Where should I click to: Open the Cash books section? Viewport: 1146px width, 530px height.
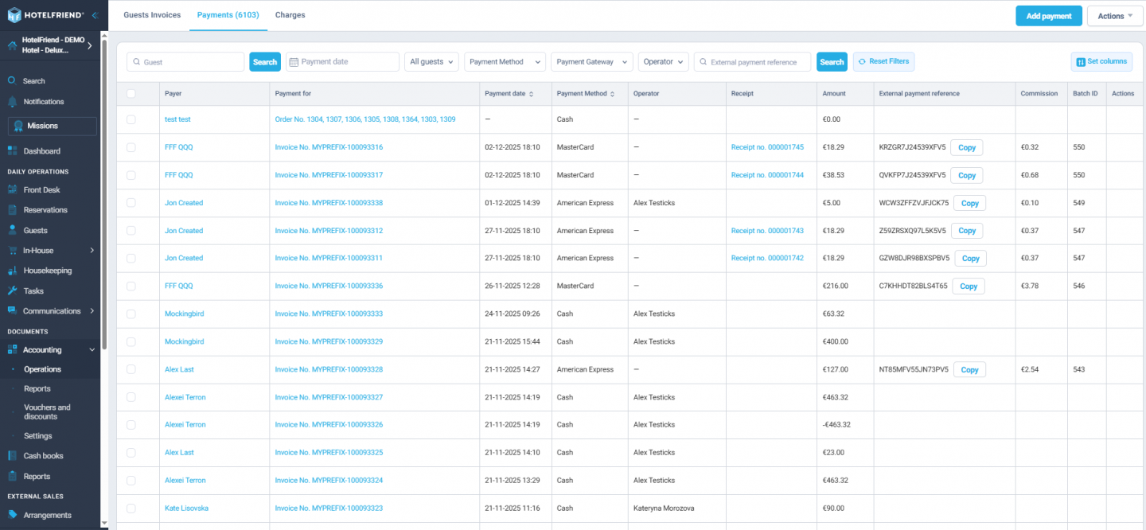(13, 454)
